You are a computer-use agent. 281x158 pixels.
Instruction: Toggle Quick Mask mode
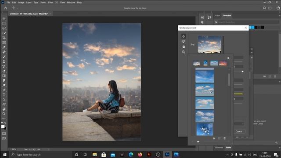click(x=4, y=133)
